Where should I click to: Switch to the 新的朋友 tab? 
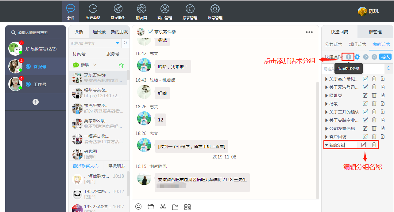pyautogui.click(x=119, y=32)
